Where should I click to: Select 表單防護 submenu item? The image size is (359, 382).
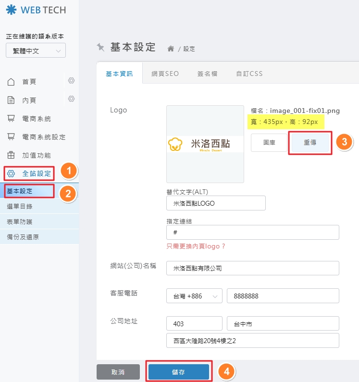39,222
